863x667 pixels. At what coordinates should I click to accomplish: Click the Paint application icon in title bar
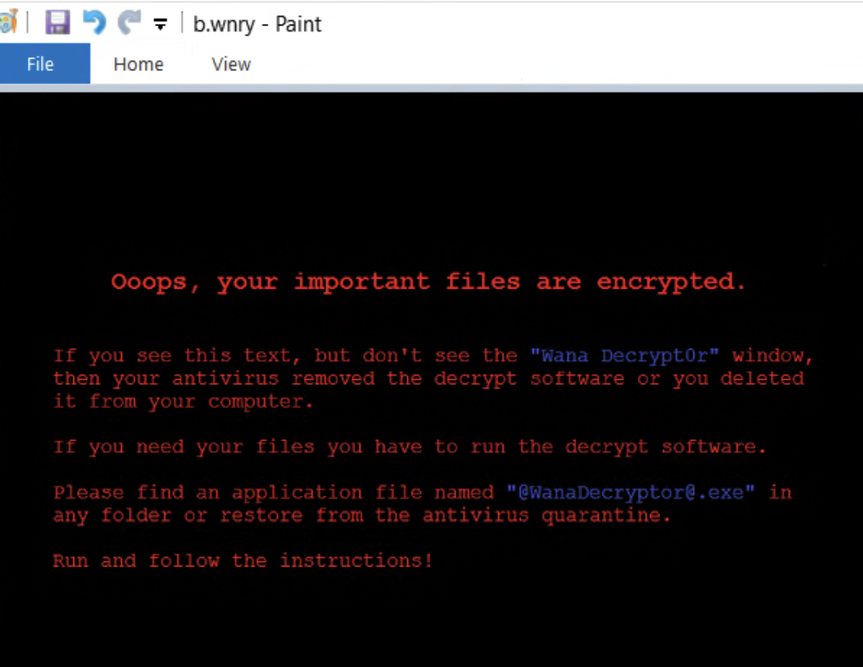point(8,22)
